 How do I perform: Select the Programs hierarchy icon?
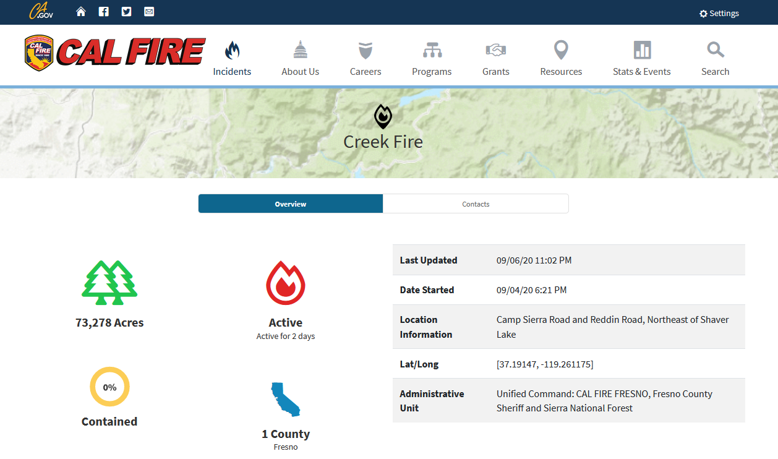[x=432, y=51]
